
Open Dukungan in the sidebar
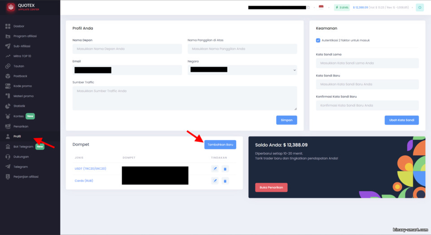(x=21, y=157)
